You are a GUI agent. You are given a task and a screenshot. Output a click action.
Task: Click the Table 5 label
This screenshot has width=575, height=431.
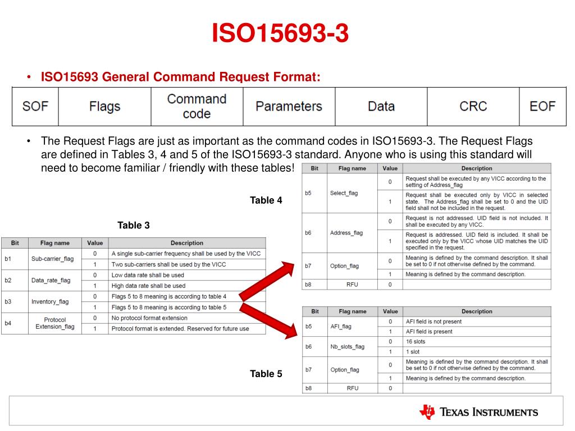(266, 373)
